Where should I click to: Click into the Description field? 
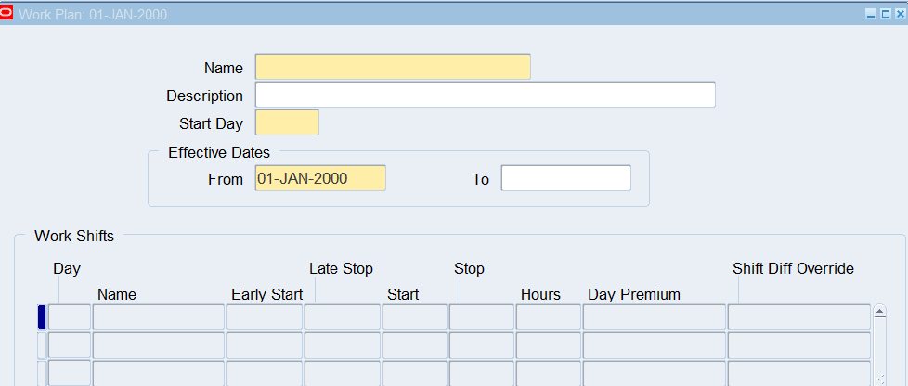[x=485, y=95]
